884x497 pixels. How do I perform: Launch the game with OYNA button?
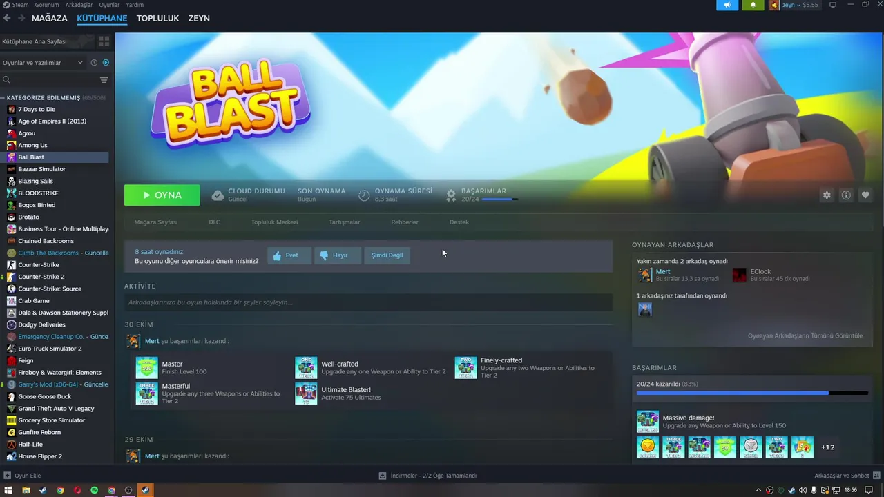(162, 195)
